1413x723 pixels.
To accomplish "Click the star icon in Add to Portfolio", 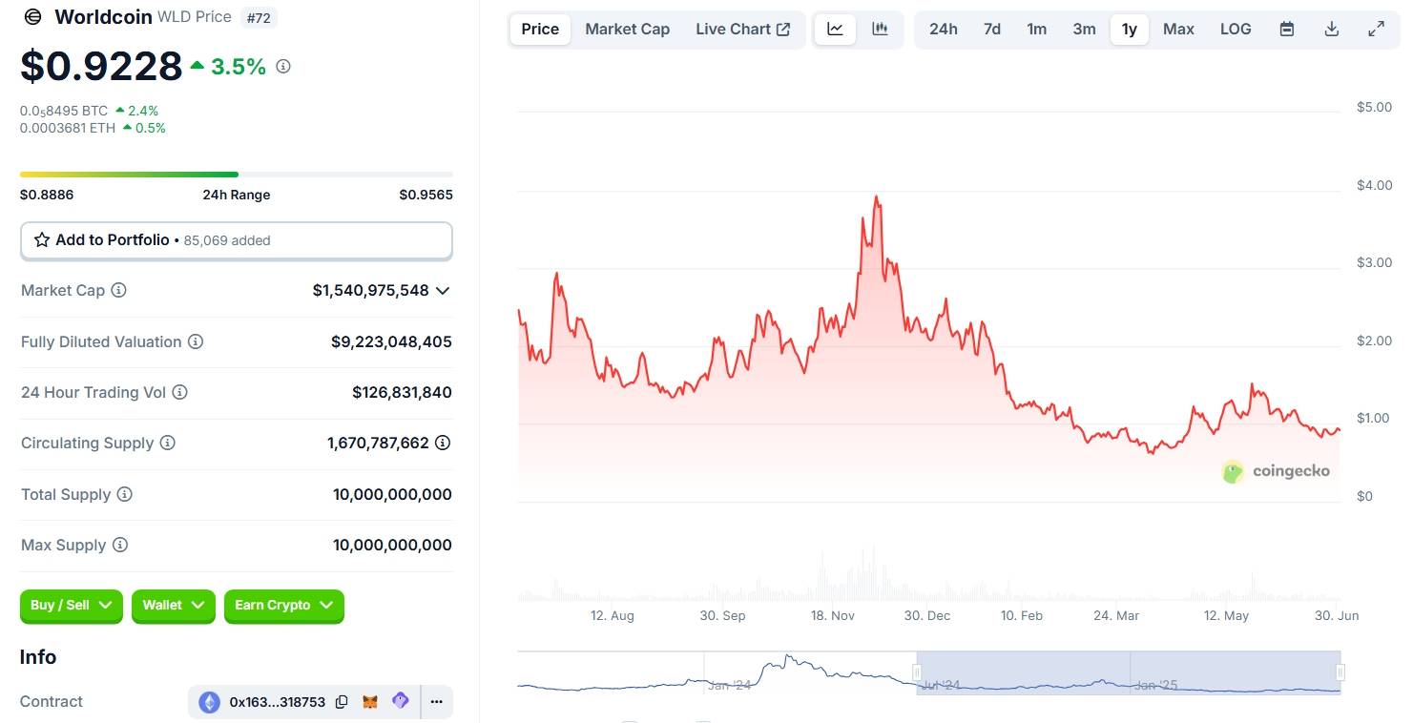I will 42,240.
